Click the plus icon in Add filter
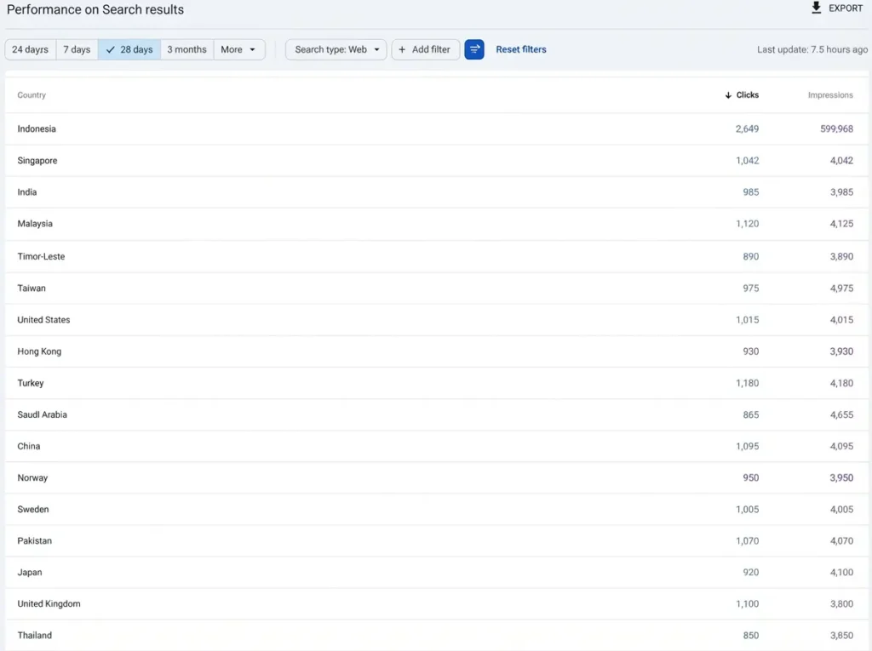This screenshot has width=872, height=651. [x=402, y=49]
